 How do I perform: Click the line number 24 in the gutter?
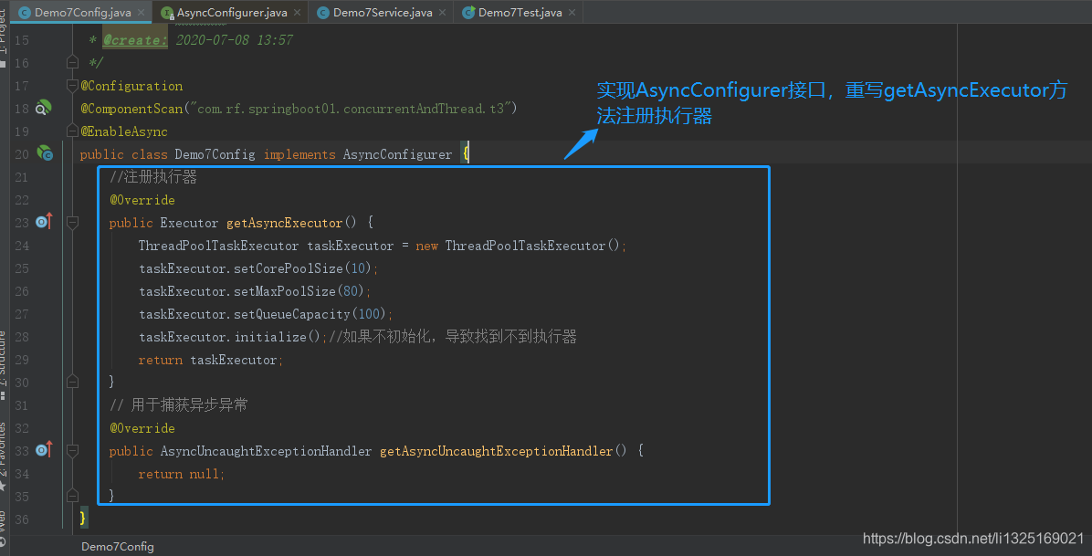[x=22, y=246]
